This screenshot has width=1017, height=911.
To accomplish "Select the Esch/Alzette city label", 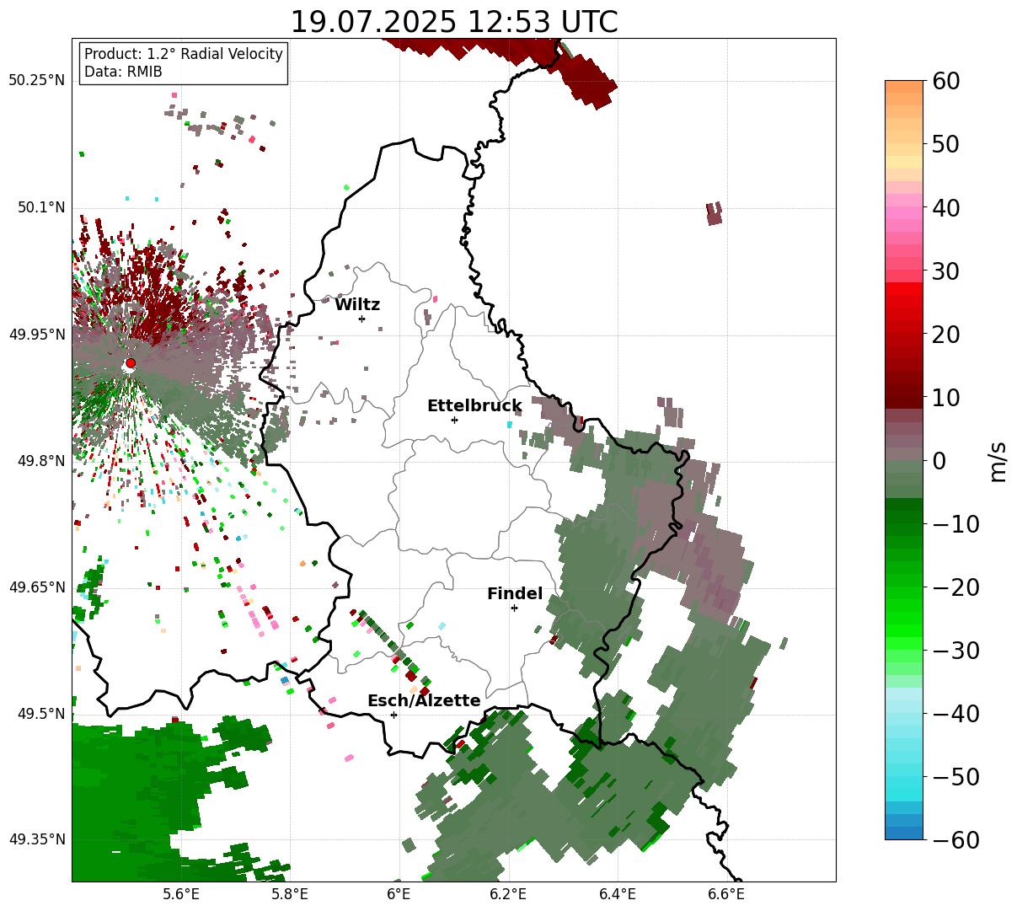I will (x=424, y=700).
